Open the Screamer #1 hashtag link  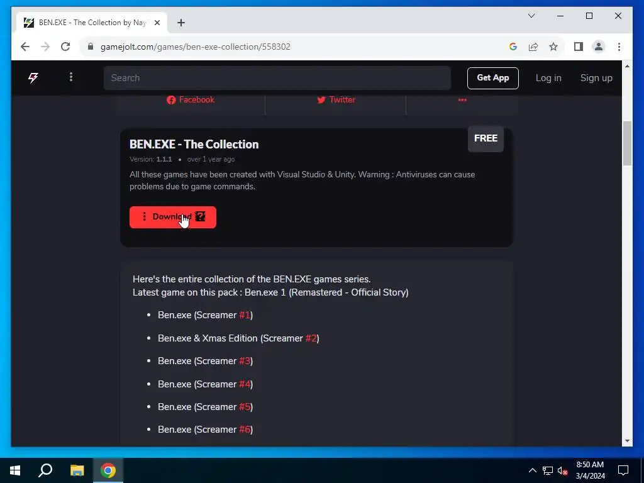[245, 315]
